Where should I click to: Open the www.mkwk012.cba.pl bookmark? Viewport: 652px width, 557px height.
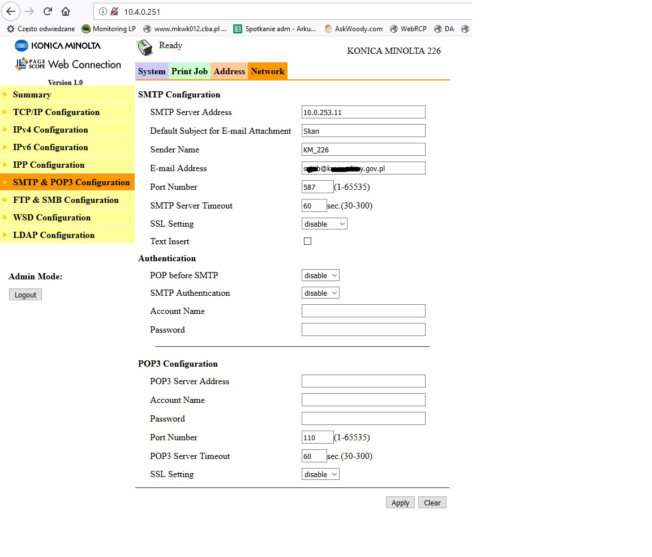click(x=185, y=29)
